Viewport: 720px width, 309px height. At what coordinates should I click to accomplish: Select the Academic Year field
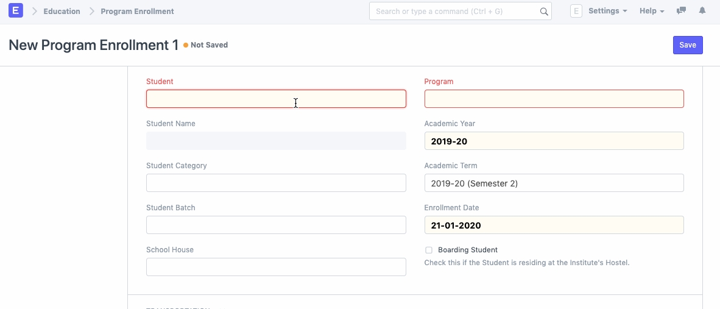pos(554,141)
